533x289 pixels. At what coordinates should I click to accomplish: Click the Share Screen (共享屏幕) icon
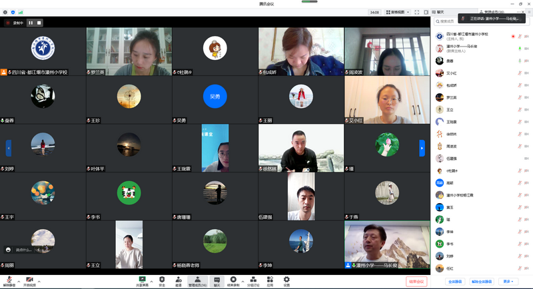(142, 280)
